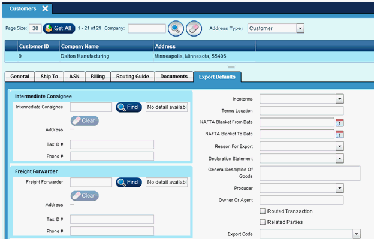Switch to the General tab

(x=20, y=77)
